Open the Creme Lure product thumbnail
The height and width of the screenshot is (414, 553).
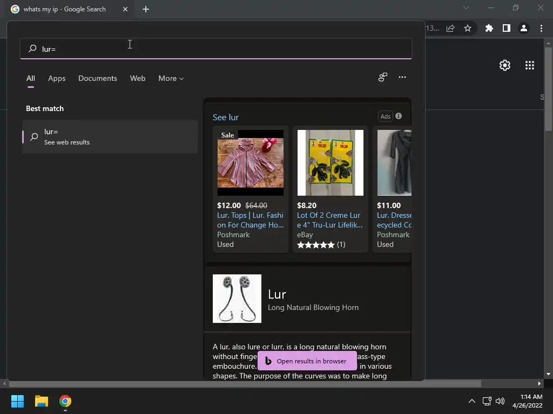coord(330,163)
